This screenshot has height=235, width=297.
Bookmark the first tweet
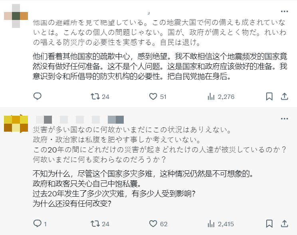point(269,97)
